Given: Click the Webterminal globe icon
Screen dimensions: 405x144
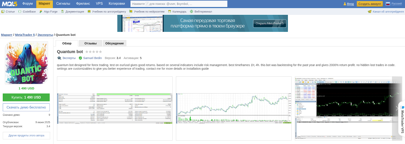Looking at the screenshot, I should (192, 12).
